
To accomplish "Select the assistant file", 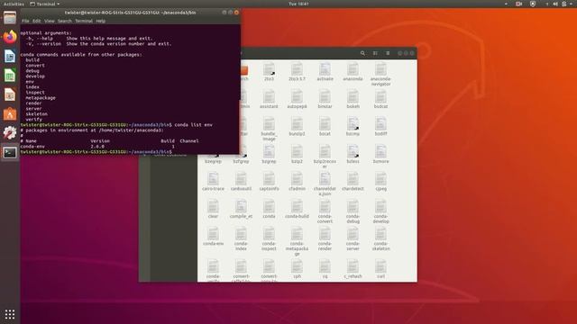I will [269, 99].
